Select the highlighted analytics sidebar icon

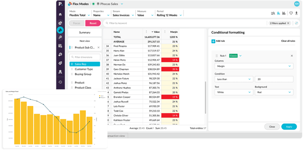[60, 30]
